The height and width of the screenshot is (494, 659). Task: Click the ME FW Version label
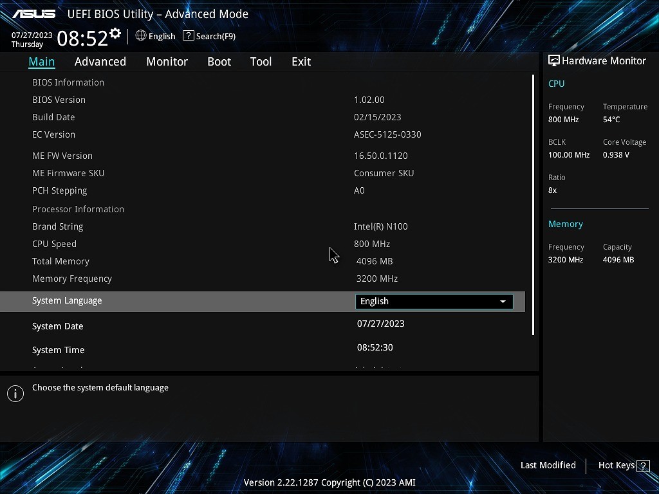point(62,156)
